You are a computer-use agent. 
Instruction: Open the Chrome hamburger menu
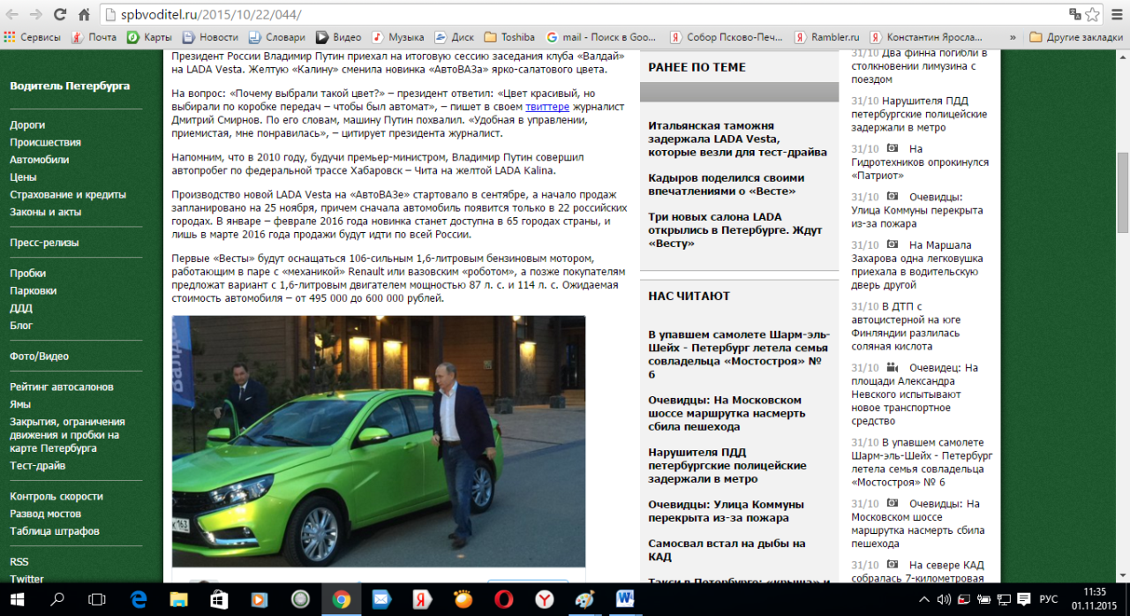click(1115, 14)
